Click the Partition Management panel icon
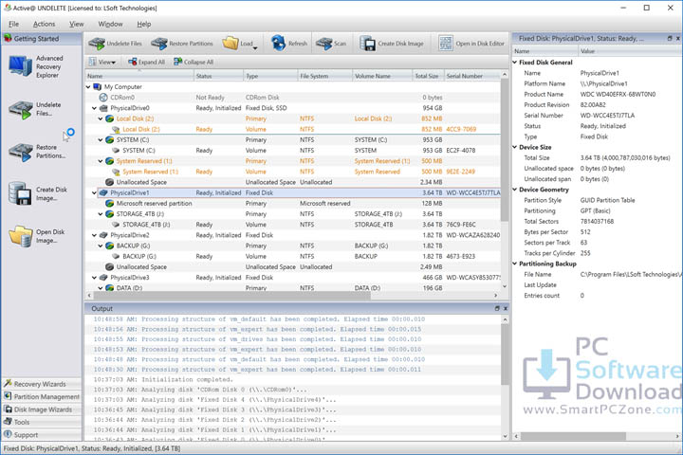 8,396
